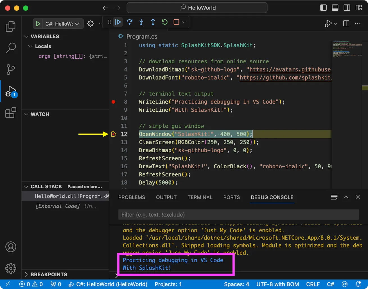Screen dimensions: 368x289
Task: Show errors and warnings count in status bar
Action: (31, 284)
